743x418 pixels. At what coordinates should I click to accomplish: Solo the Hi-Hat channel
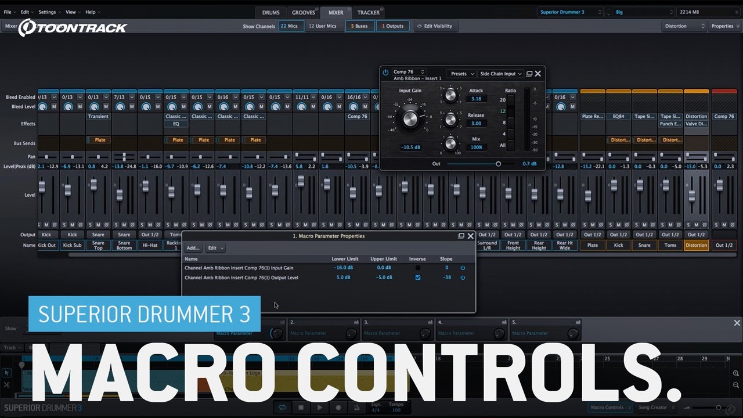143,225
